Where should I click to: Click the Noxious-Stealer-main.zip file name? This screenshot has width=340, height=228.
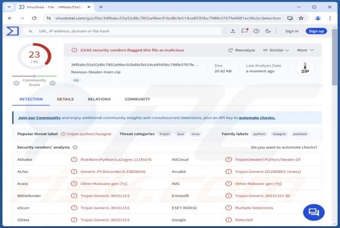pos(96,72)
